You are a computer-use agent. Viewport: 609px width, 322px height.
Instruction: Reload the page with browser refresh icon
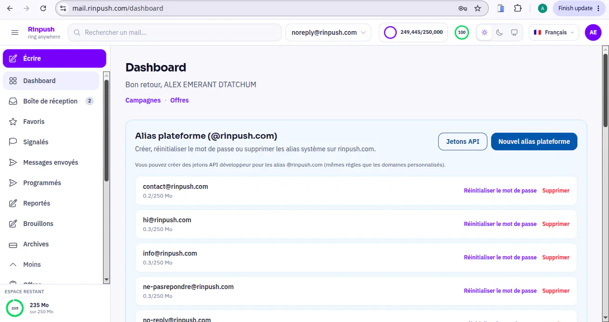43,8
